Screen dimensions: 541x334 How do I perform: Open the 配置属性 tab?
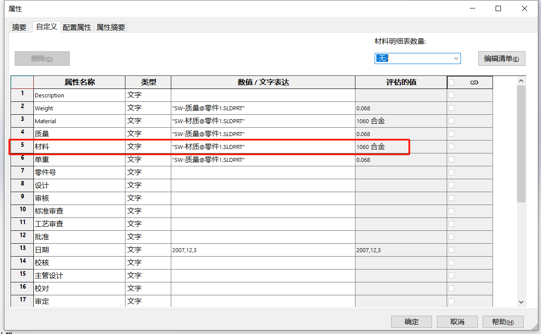[77, 27]
